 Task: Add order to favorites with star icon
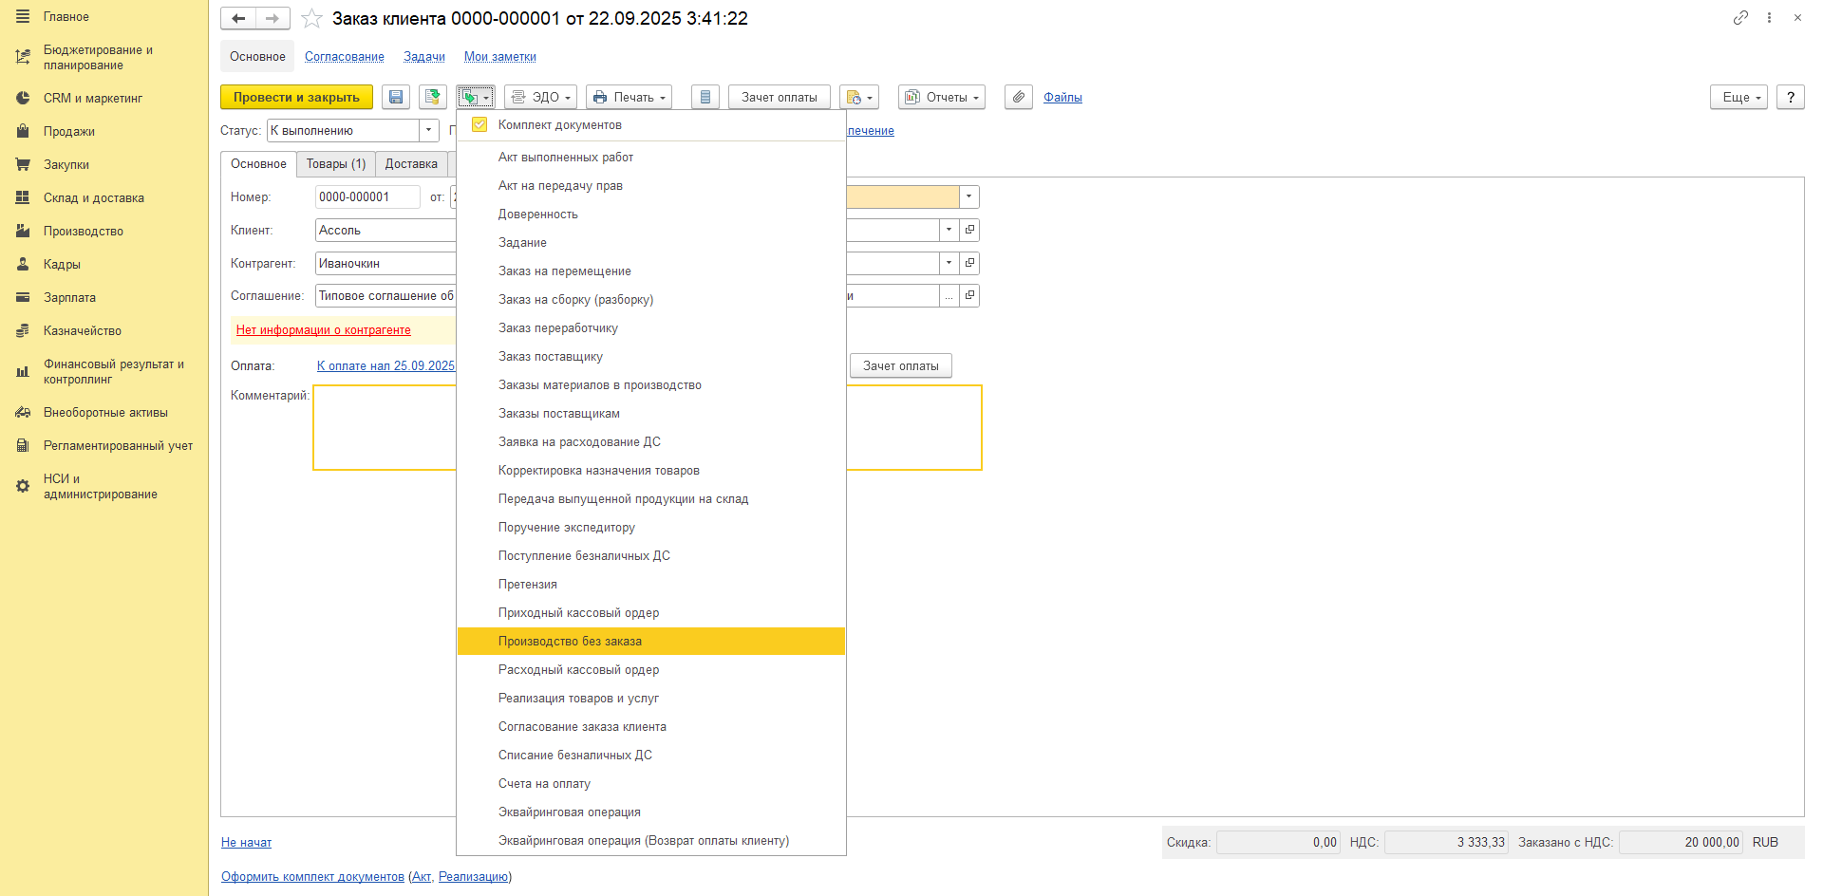[x=311, y=19]
